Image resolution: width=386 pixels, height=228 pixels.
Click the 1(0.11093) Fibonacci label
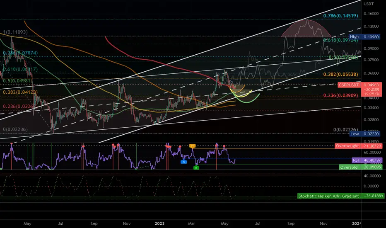pyautogui.click(x=15, y=32)
